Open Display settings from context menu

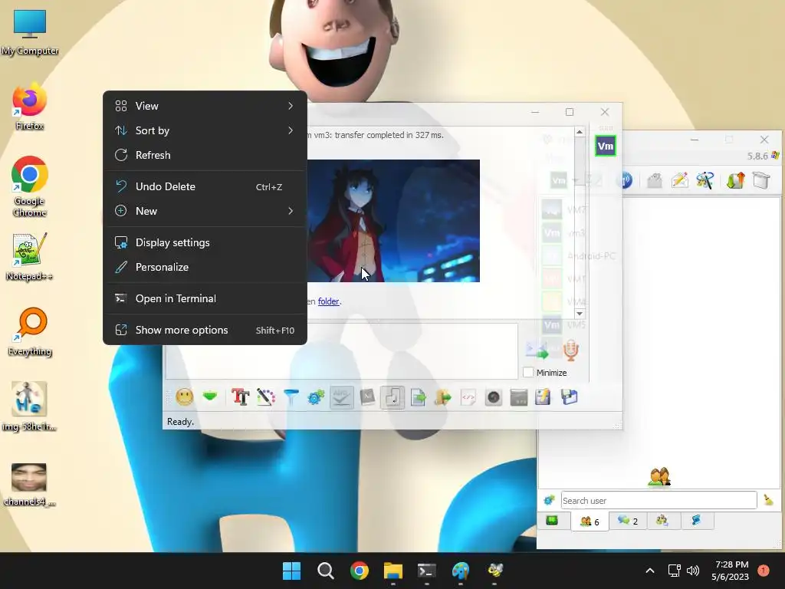click(205, 242)
